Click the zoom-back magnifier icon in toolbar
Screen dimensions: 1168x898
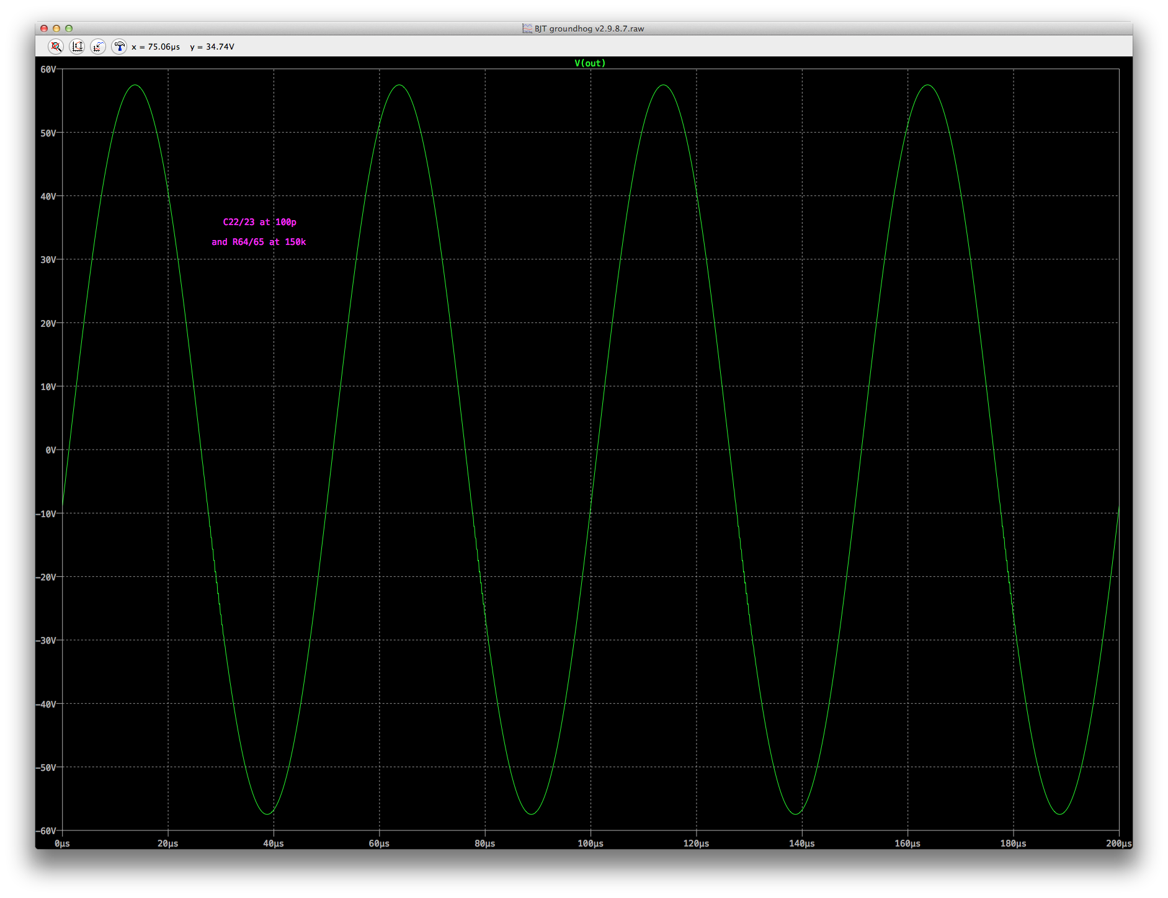56,47
